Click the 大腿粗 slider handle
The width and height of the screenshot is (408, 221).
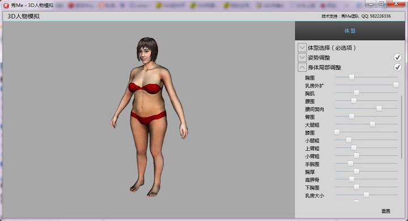pos(372,124)
